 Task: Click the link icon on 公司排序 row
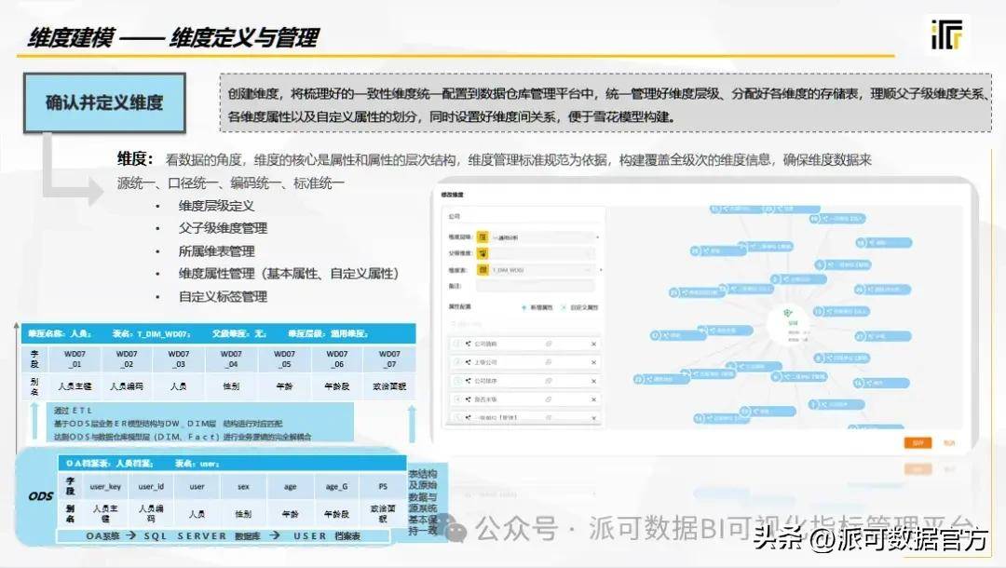pos(549,380)
